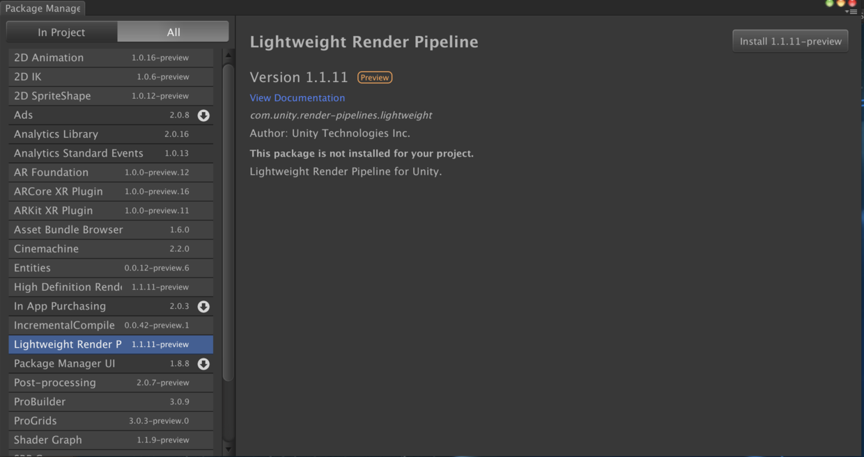The width and height of the screenshot is (864, 457).
Task: Select the Cinemachine package
Action: (x=111, y=249)
